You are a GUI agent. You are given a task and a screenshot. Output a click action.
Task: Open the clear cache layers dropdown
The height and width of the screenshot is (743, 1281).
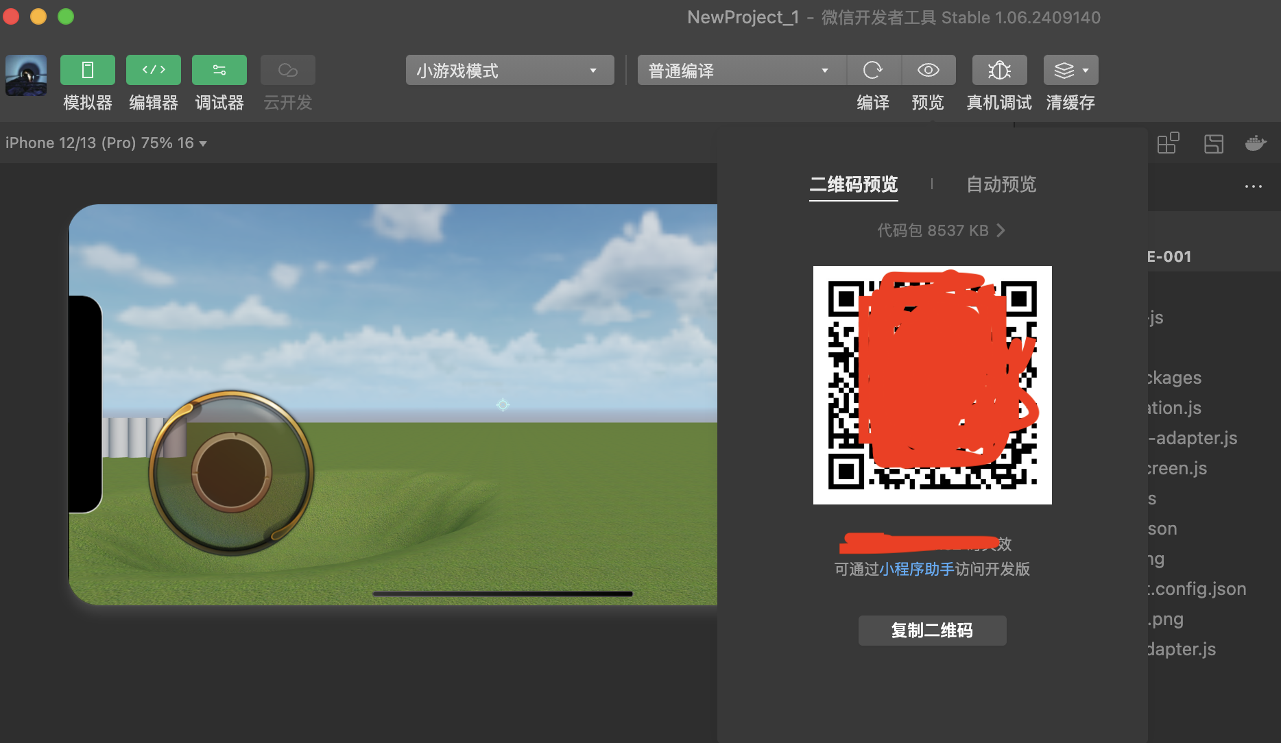(x=1070, y=70)
